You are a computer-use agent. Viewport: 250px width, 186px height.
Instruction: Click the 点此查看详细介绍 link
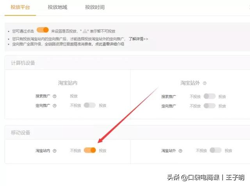(x=109, y=44)
